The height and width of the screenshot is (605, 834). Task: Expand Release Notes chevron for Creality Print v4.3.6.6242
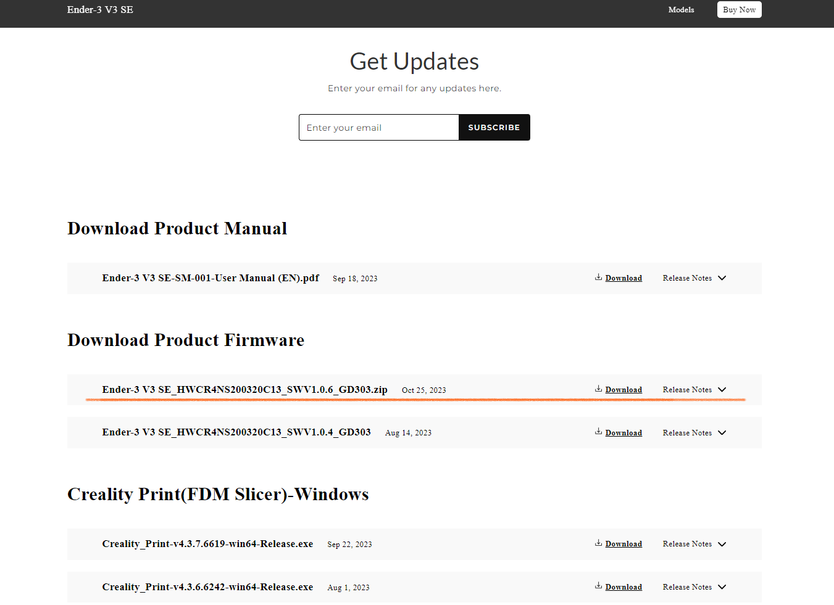pos(722,587)
